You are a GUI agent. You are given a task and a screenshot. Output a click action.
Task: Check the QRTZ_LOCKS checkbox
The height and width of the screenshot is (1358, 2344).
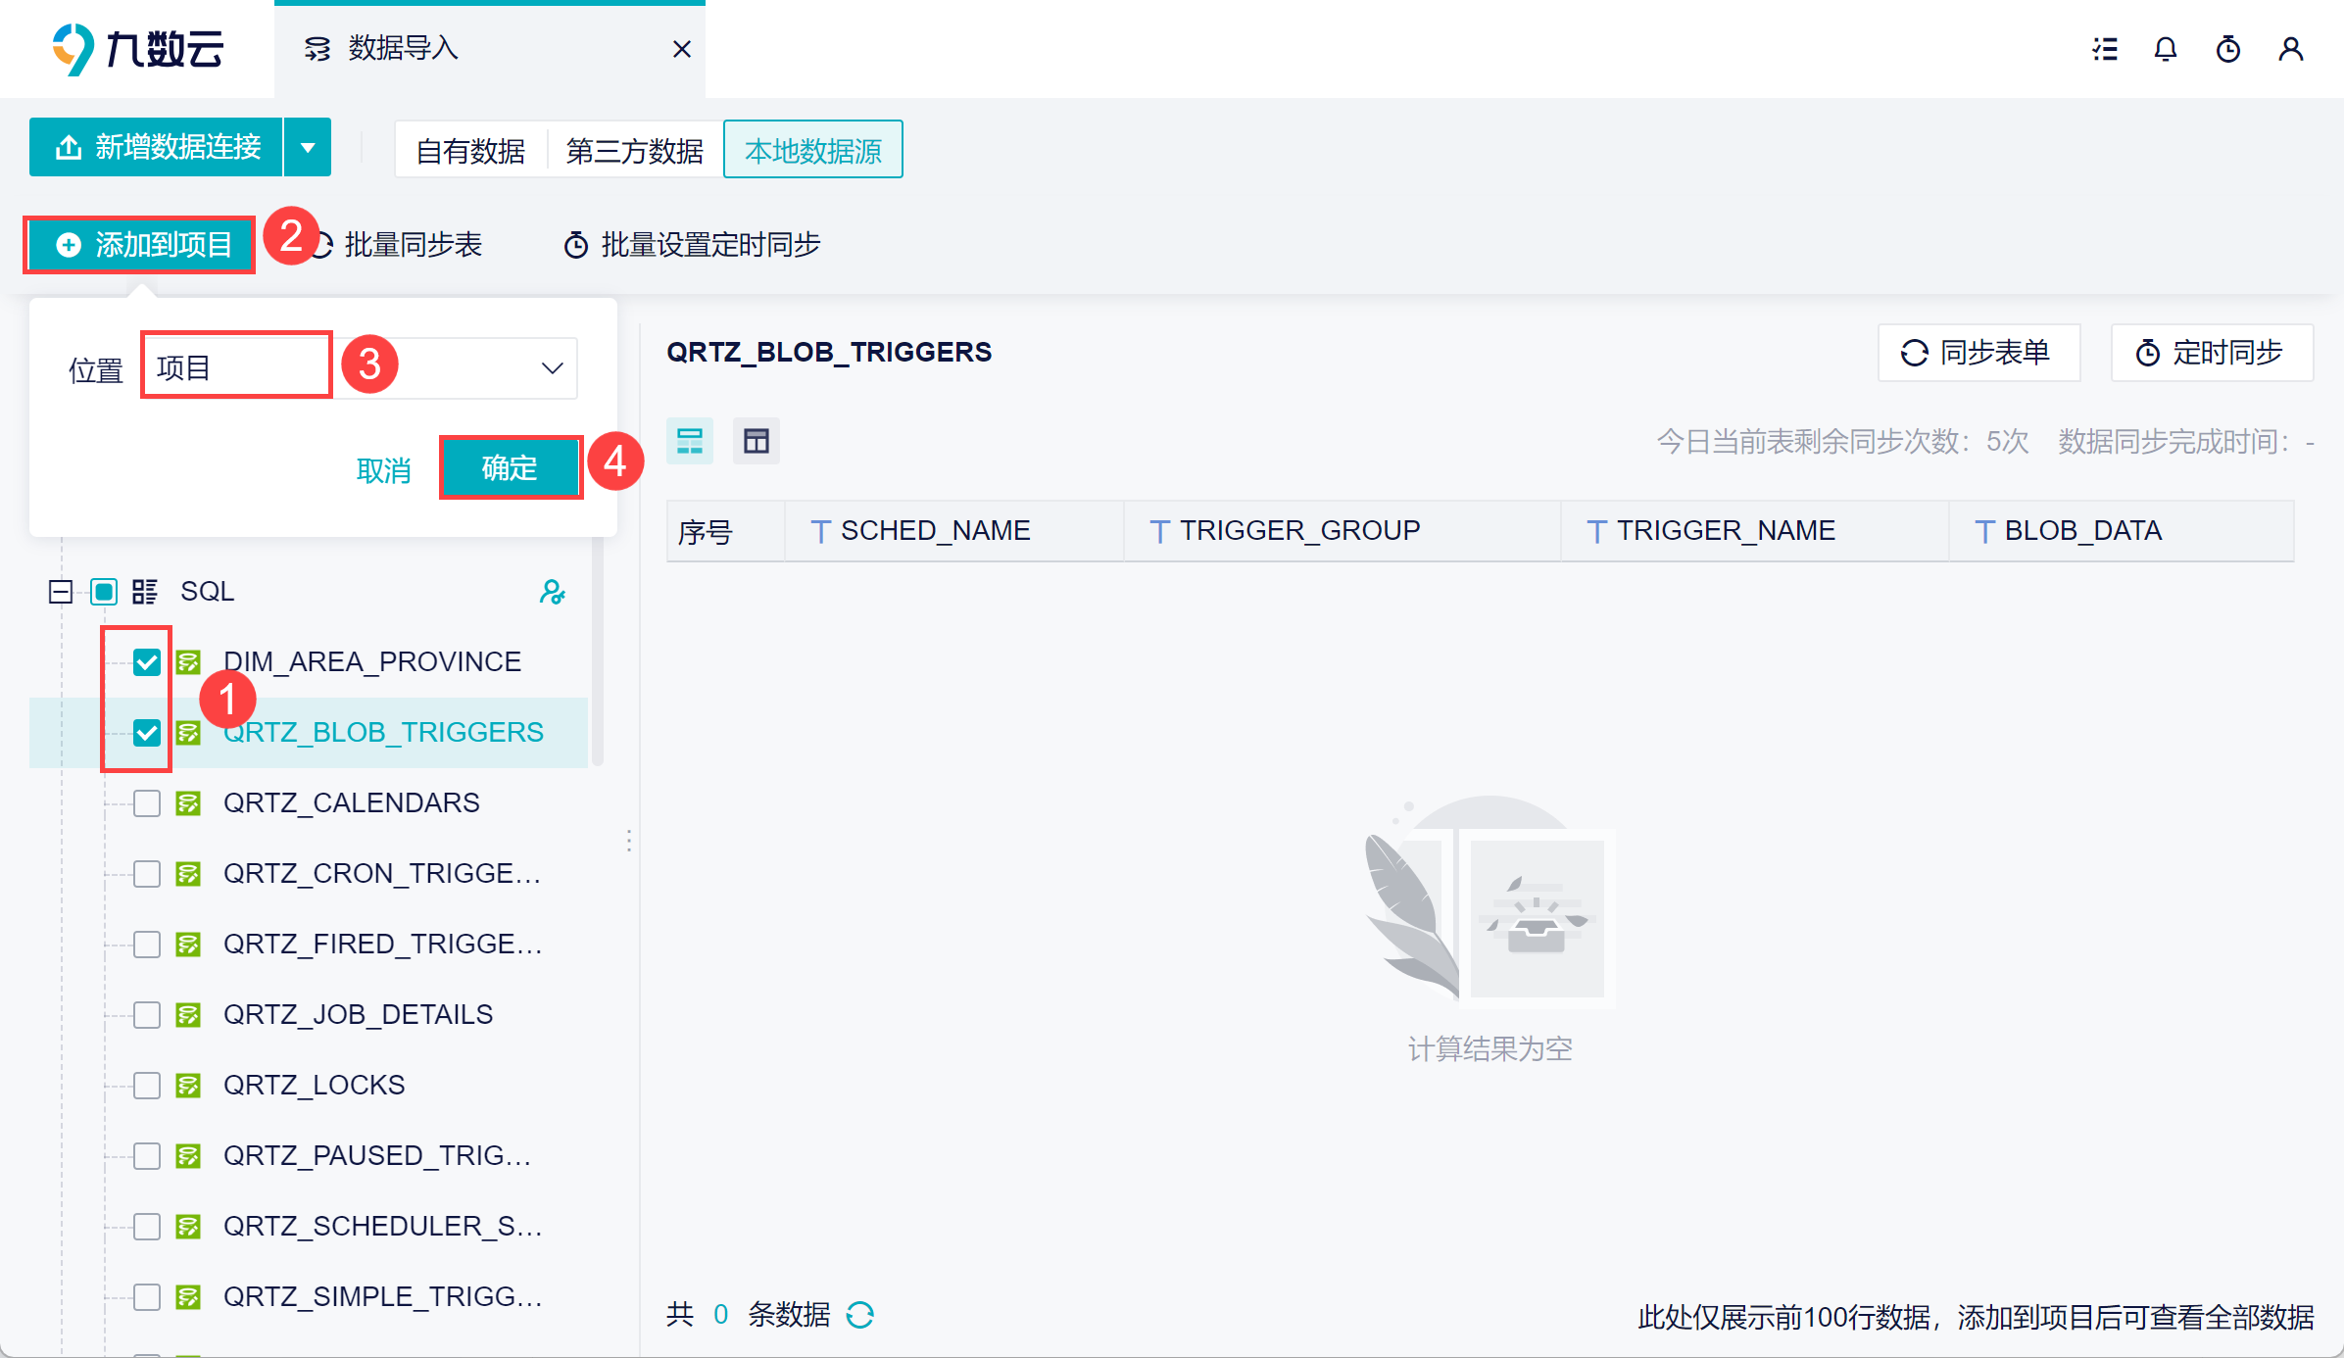[147, 1086]
